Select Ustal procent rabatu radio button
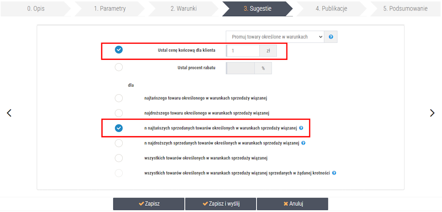 [119, 67]
